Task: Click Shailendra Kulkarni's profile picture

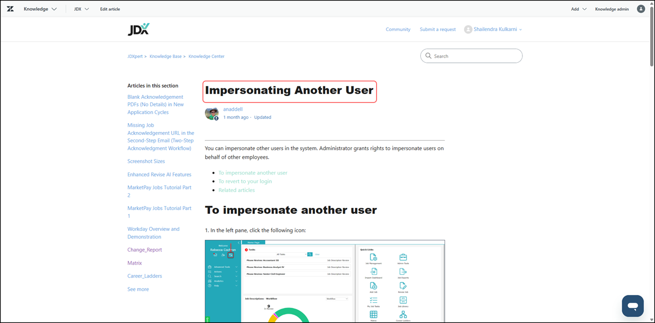Action: coord(468,29)
